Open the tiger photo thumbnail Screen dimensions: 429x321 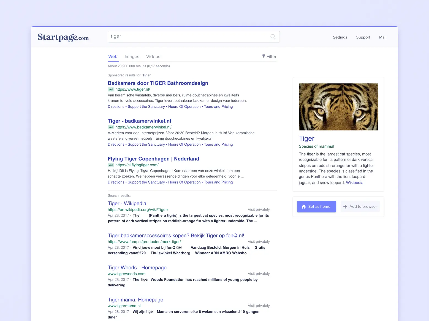tap(338, 107)
